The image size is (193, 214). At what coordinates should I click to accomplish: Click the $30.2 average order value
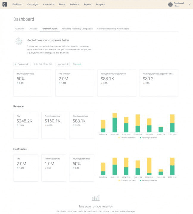tap(148, 79)
